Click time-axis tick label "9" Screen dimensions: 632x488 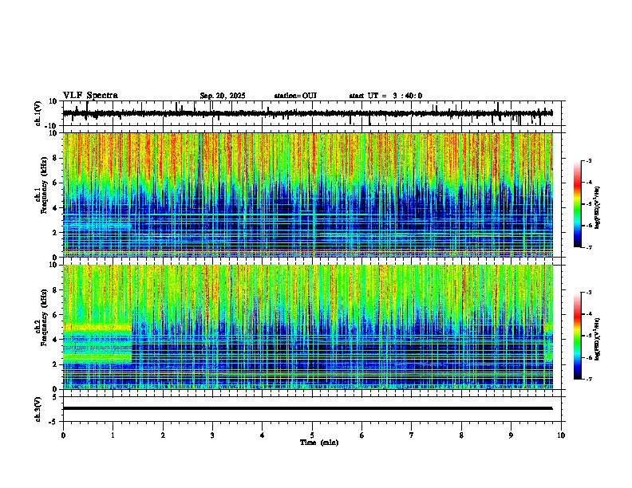[x=511, y=435]
